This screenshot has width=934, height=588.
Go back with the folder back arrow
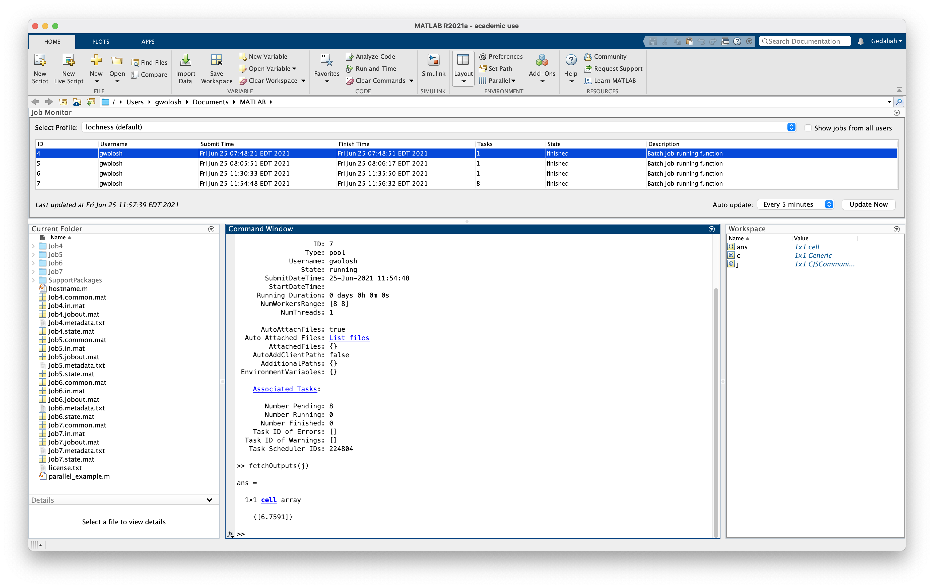[35, 102]
